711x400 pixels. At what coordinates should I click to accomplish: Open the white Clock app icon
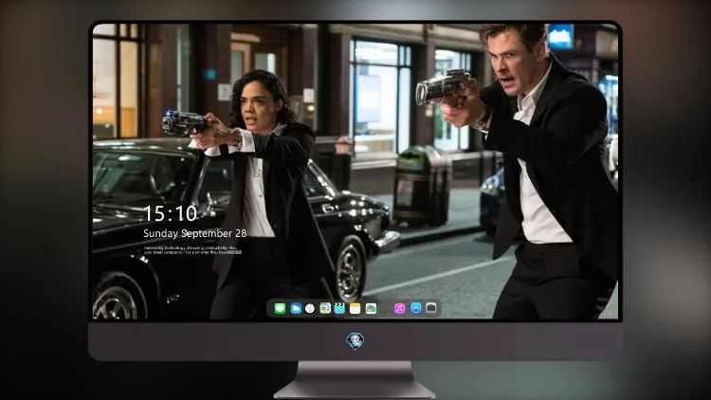pyautogui.click(x=310, y=309)
